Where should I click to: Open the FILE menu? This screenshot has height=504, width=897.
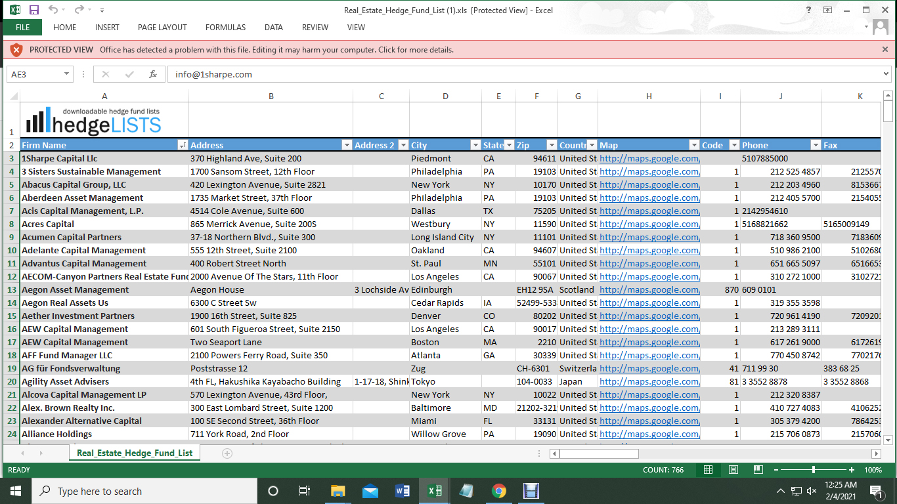point(22,28)
